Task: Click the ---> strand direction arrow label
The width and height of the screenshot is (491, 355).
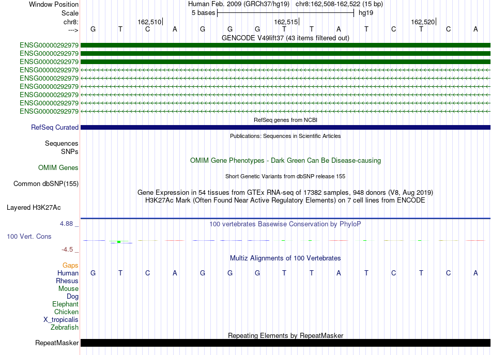Action: (73, 30)
